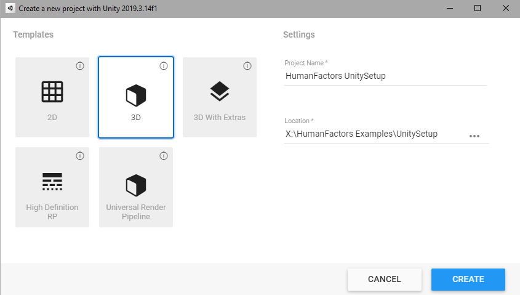Show info icon on 3D template

164,66
